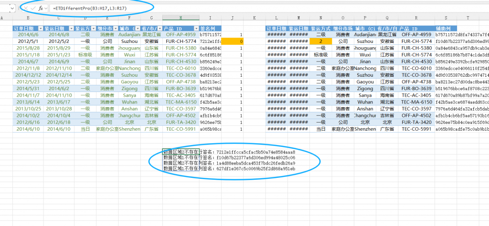Select the orange cell containing 0 in column J
The height and width of the screenshot is (226, 489).
click(x=233, y=41)
